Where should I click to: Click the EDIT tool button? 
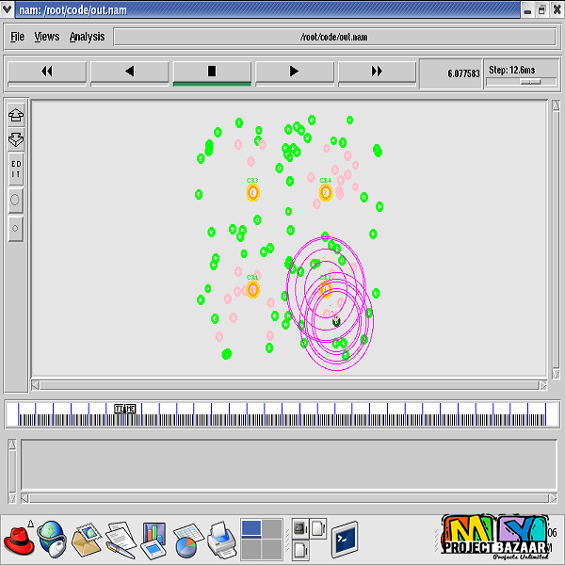[16, 169]
